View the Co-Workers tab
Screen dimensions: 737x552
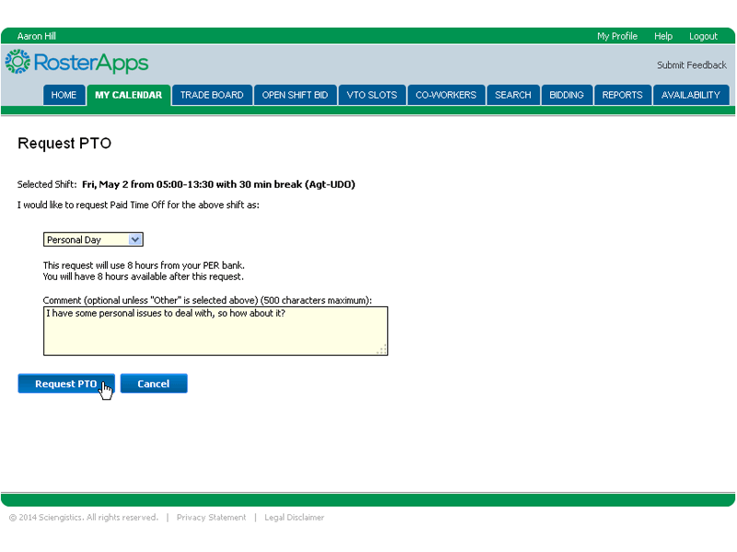[x=446, y=95]
